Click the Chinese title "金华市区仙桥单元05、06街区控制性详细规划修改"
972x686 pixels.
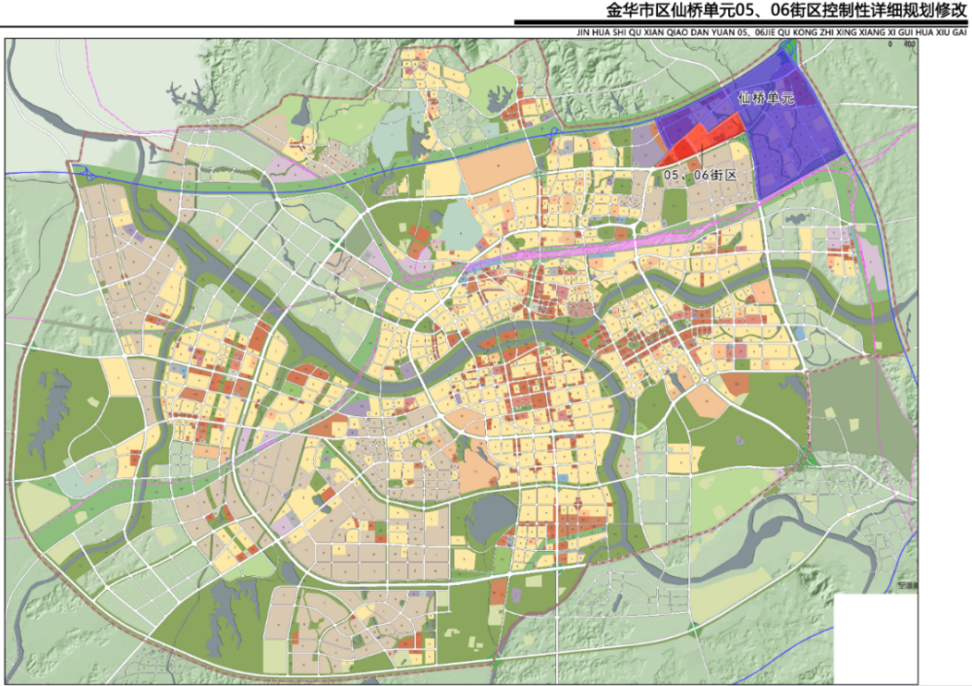point(786,11)
